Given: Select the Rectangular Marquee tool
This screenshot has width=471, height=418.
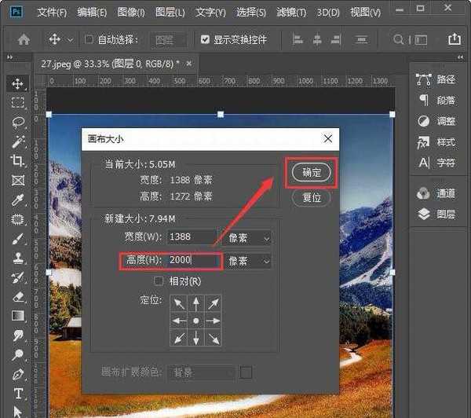Looking at the screenshot, I should (18, 102).
